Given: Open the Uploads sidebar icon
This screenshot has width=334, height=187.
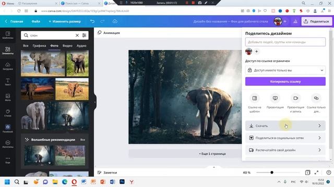Looking at the screenshot, I should point(8,66).
